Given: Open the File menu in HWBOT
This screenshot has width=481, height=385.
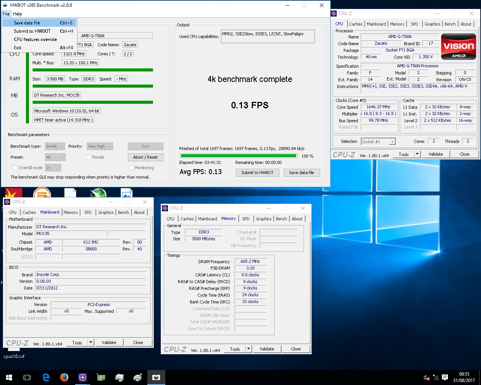Looking at the screenshot, I should pyautogui.click(x=6, y=14).
